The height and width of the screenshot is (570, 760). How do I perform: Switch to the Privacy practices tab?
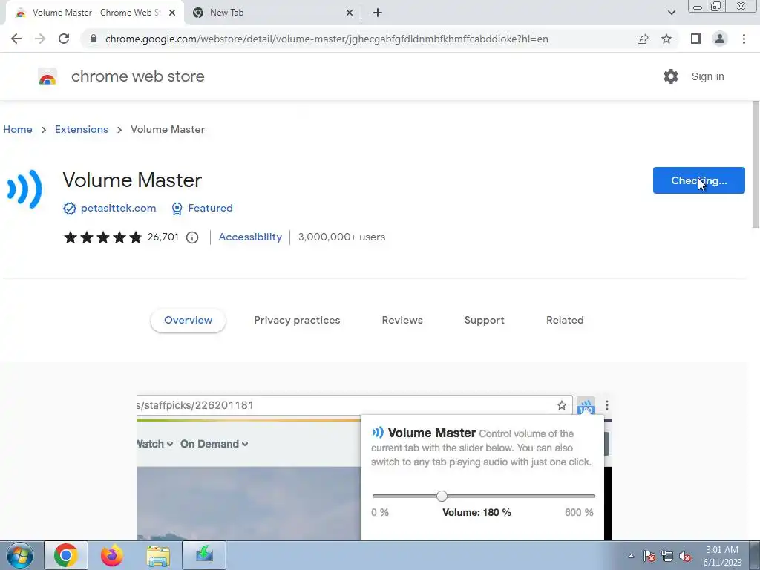297,321
